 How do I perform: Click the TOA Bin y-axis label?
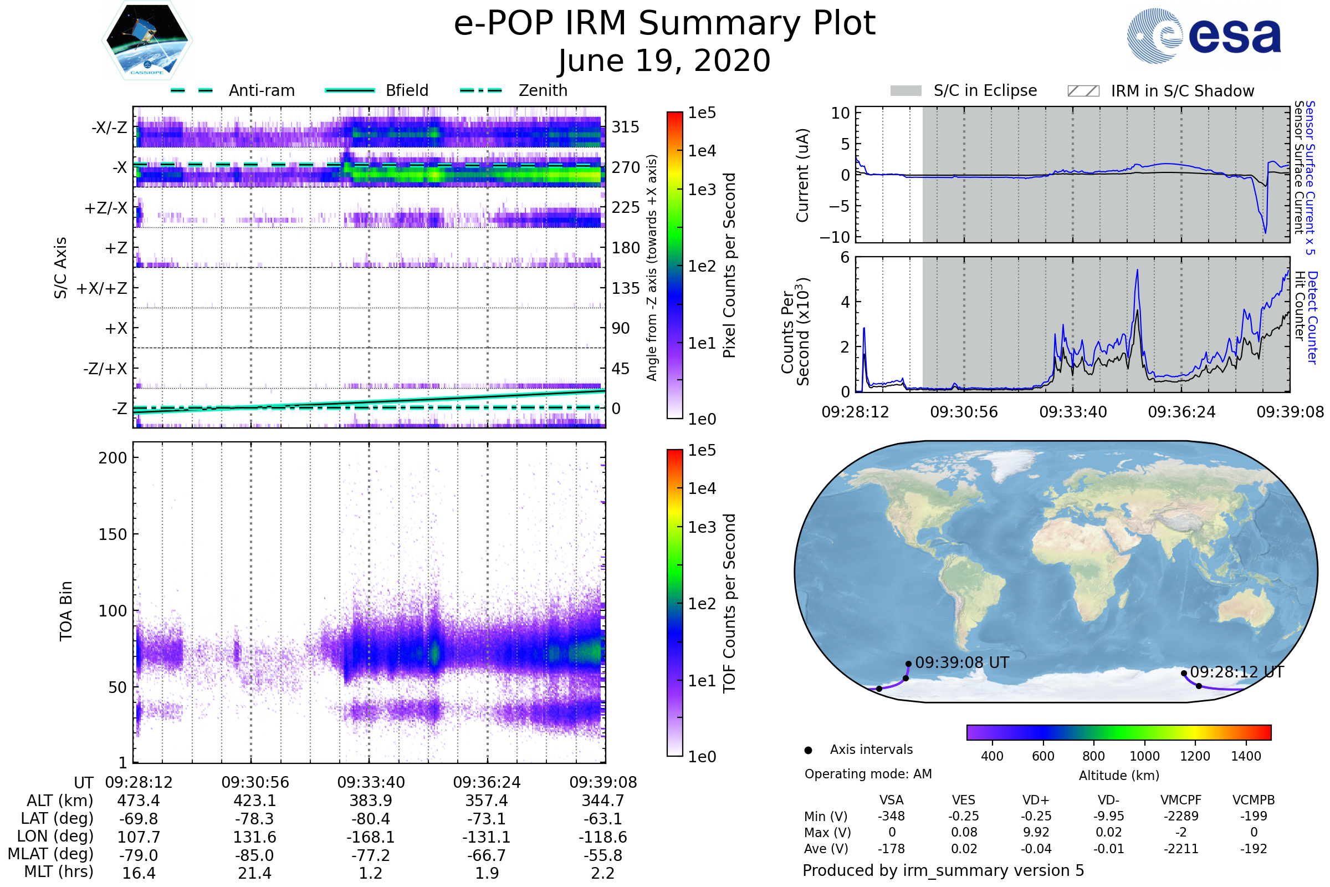coord(65,611)
